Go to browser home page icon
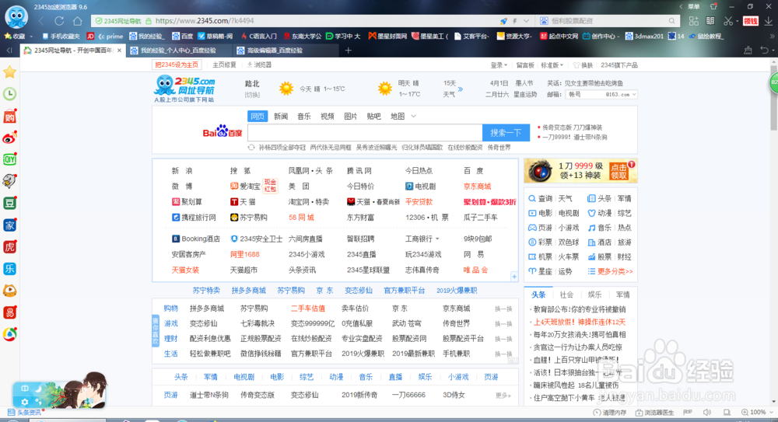The image size is (778, 422). 77,21
